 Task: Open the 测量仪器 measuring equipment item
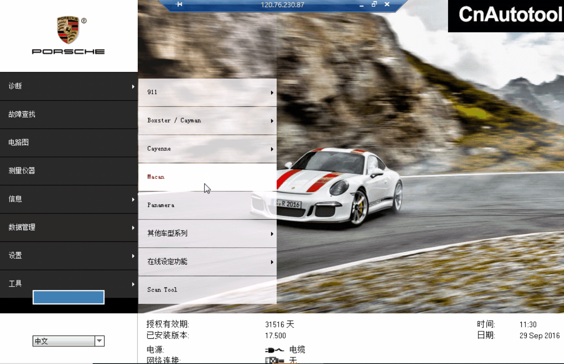[x=69, y=171]
